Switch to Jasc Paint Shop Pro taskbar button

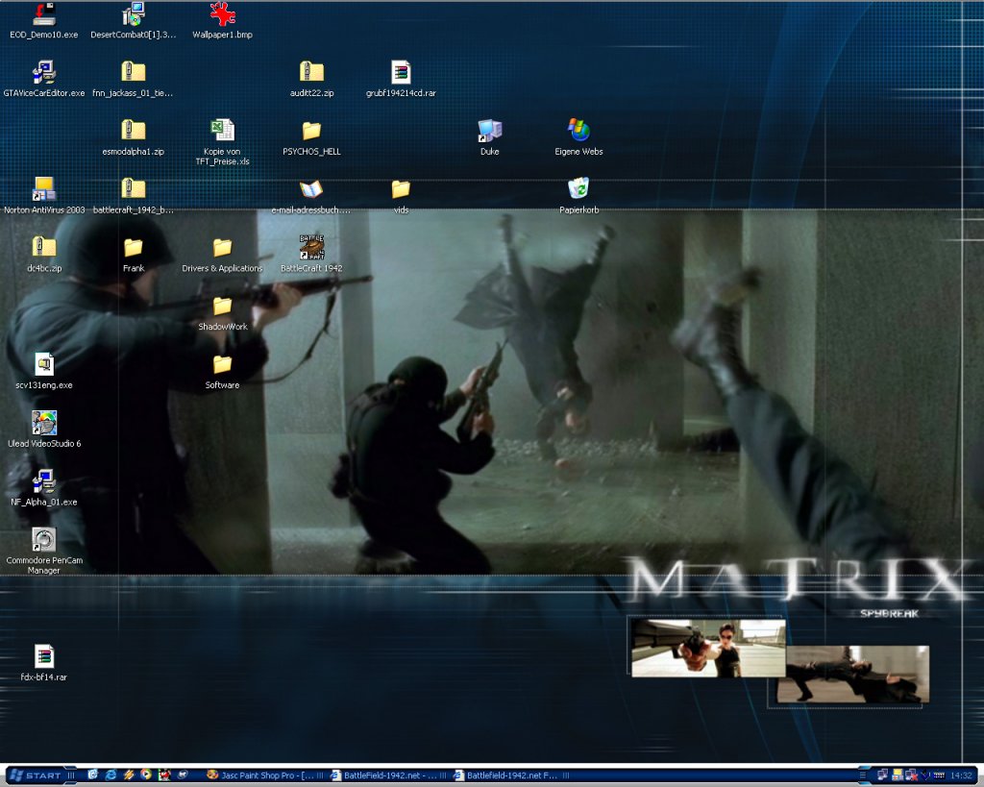[266, 775]
